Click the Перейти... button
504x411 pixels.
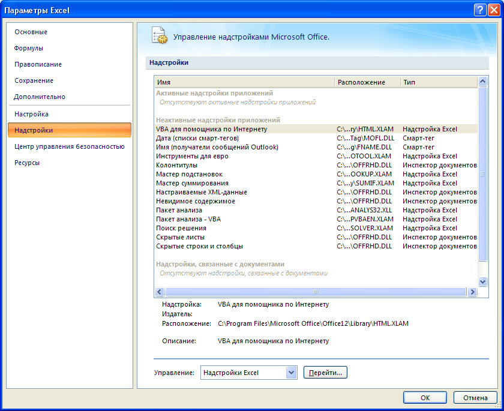pos(325,373)
